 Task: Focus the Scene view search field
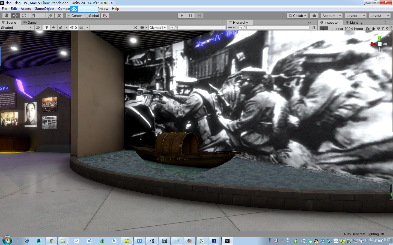pos(197,27)
